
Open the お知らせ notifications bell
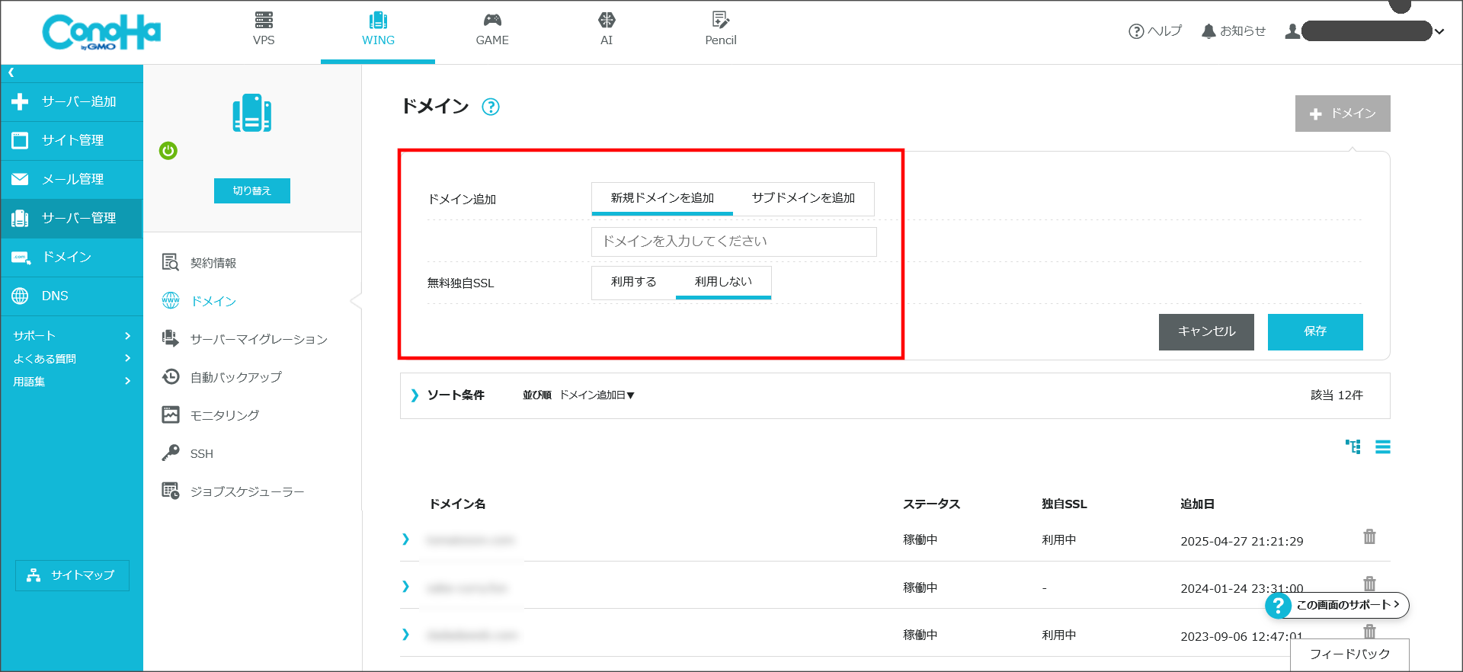click(1233, 31)
